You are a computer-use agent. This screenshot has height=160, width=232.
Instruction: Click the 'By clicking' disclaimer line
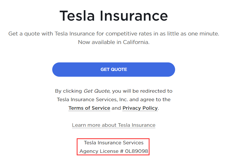tap(69, 91)
